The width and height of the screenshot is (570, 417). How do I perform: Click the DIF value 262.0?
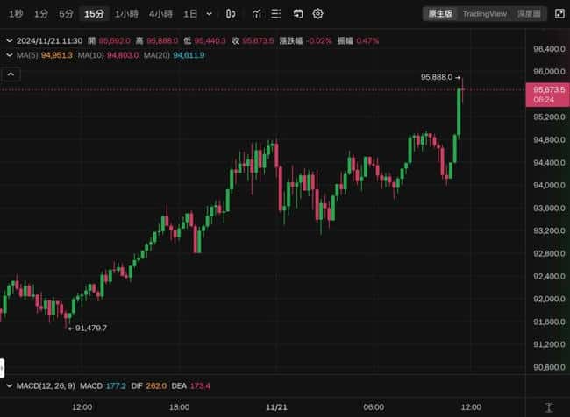click(x=156, y=385)
